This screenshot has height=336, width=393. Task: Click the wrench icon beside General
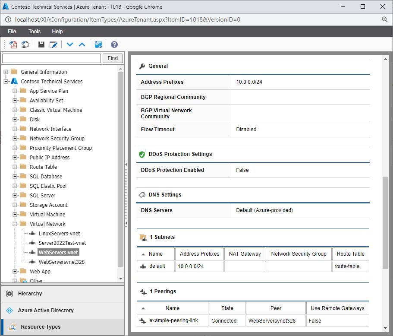142,66
